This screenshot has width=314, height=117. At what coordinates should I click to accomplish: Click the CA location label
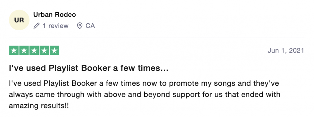pyautogui.click(x=90, y=26)
